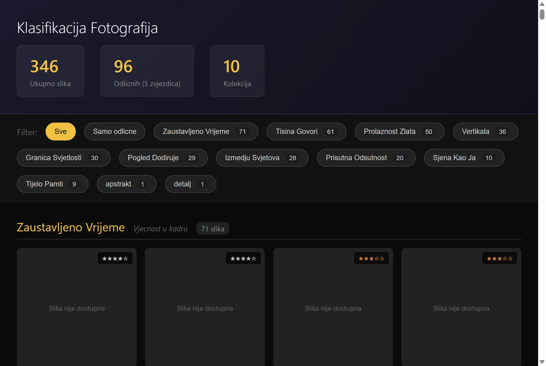The width and height of the screenshot is (546, 366).
Task: Filter by Tisina Govori collection
Action: coord(306,131)
